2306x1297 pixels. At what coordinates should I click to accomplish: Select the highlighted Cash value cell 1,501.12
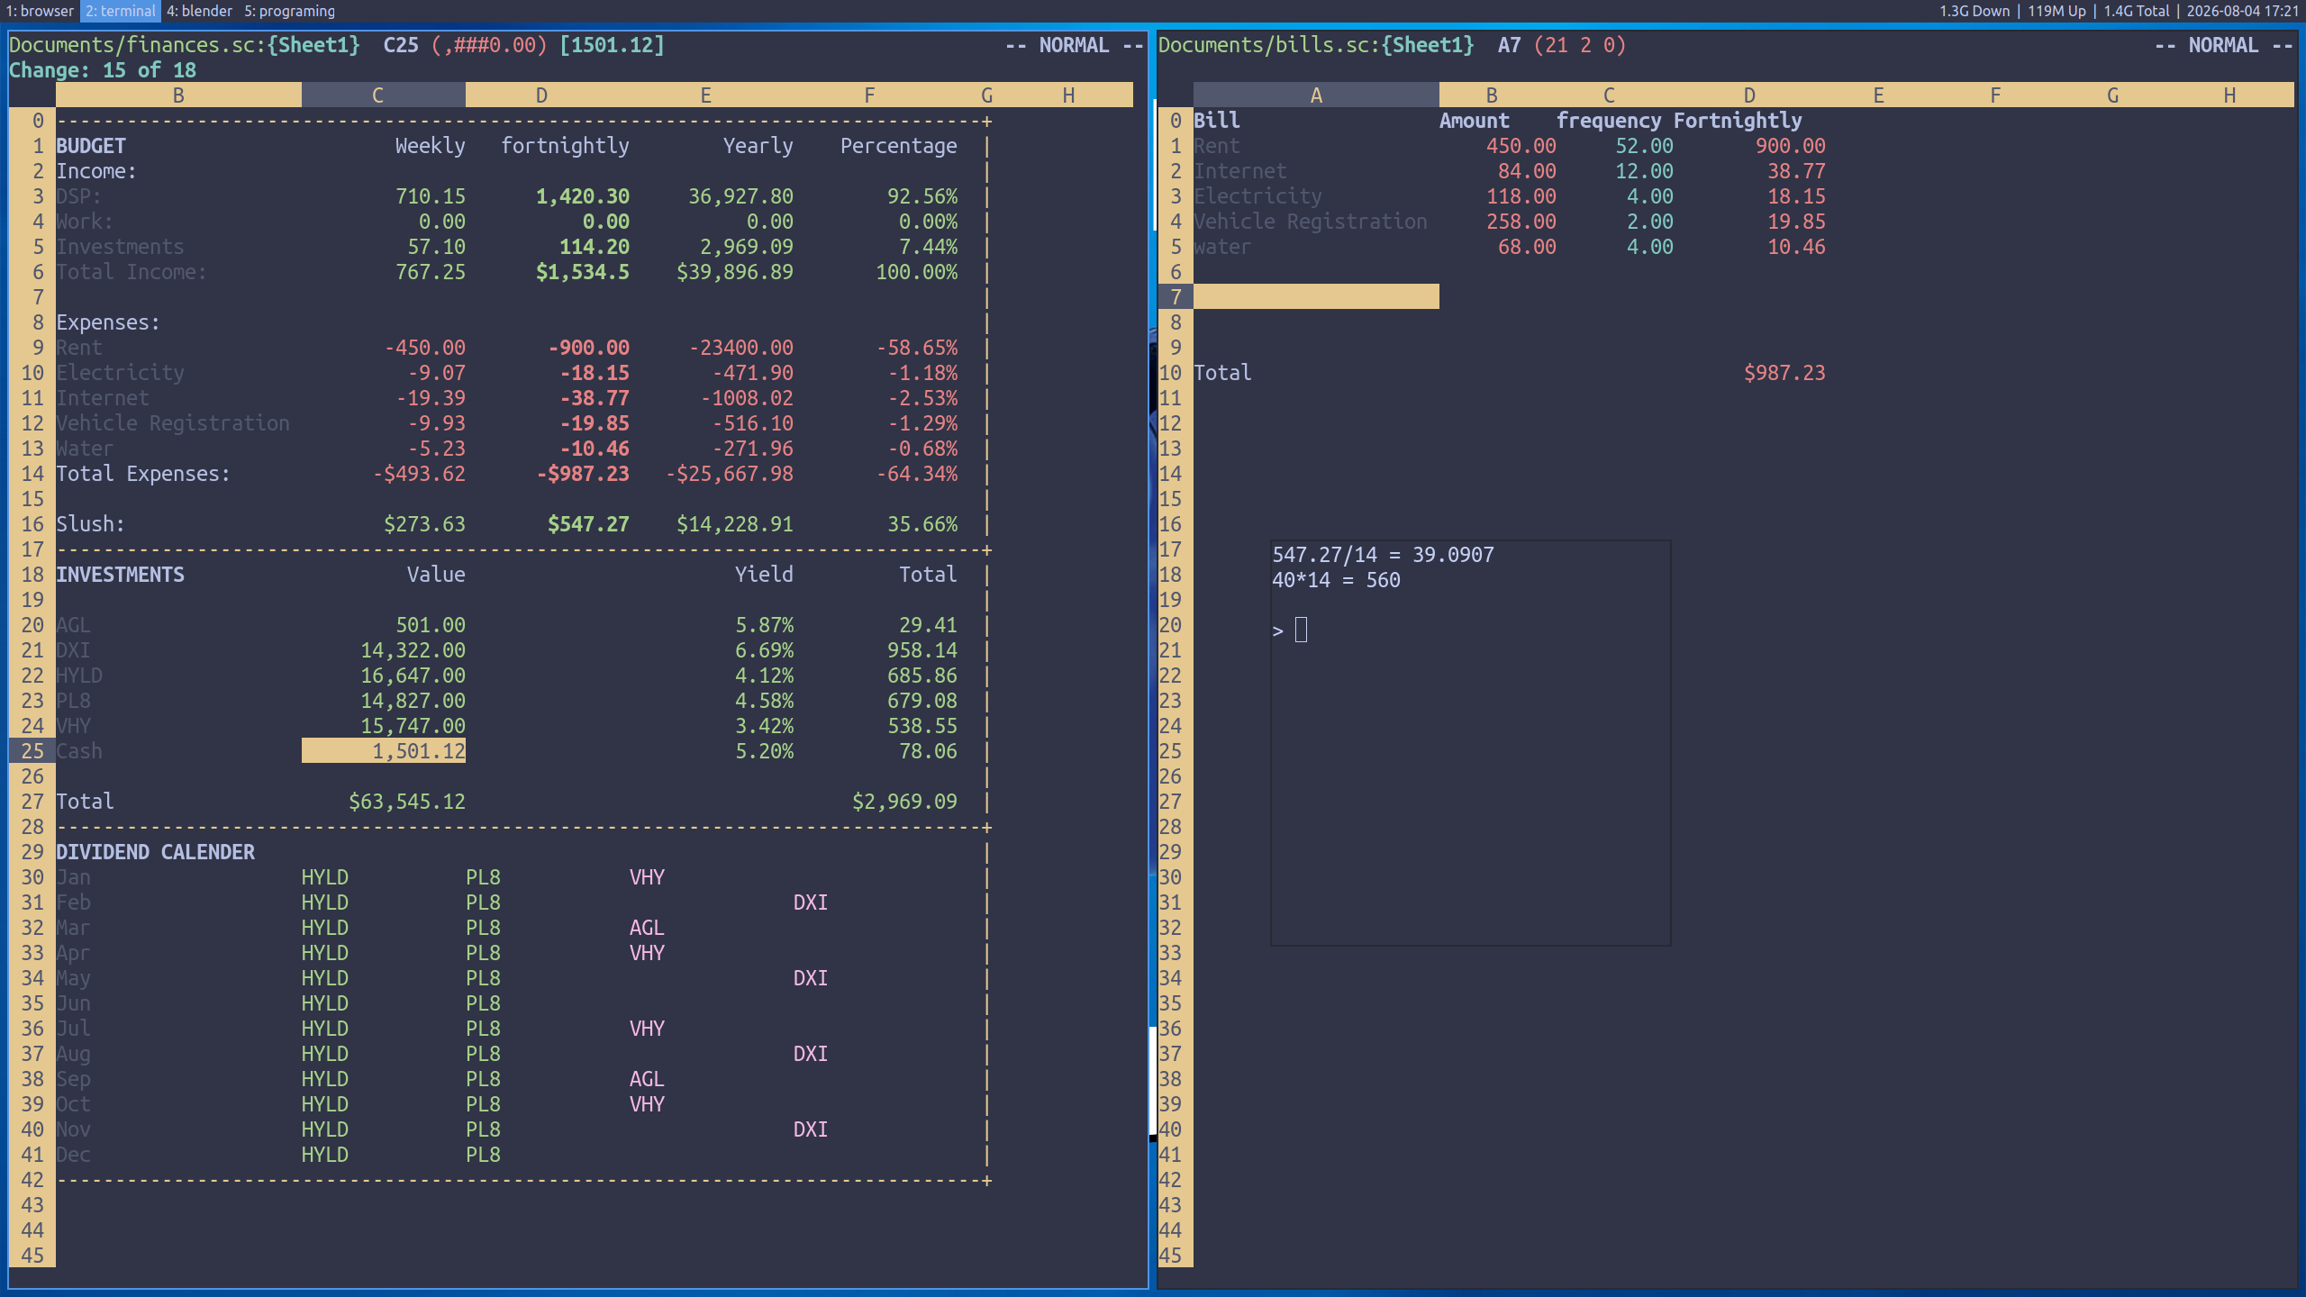[384, 750]
